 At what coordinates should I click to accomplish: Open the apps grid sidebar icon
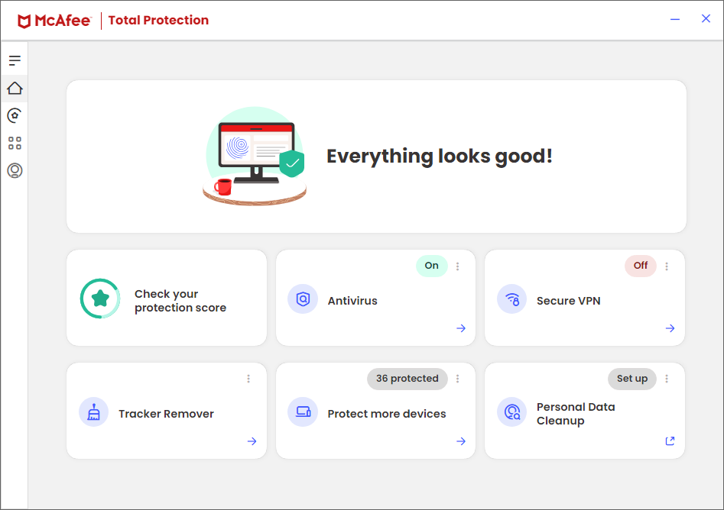[15, 143]
